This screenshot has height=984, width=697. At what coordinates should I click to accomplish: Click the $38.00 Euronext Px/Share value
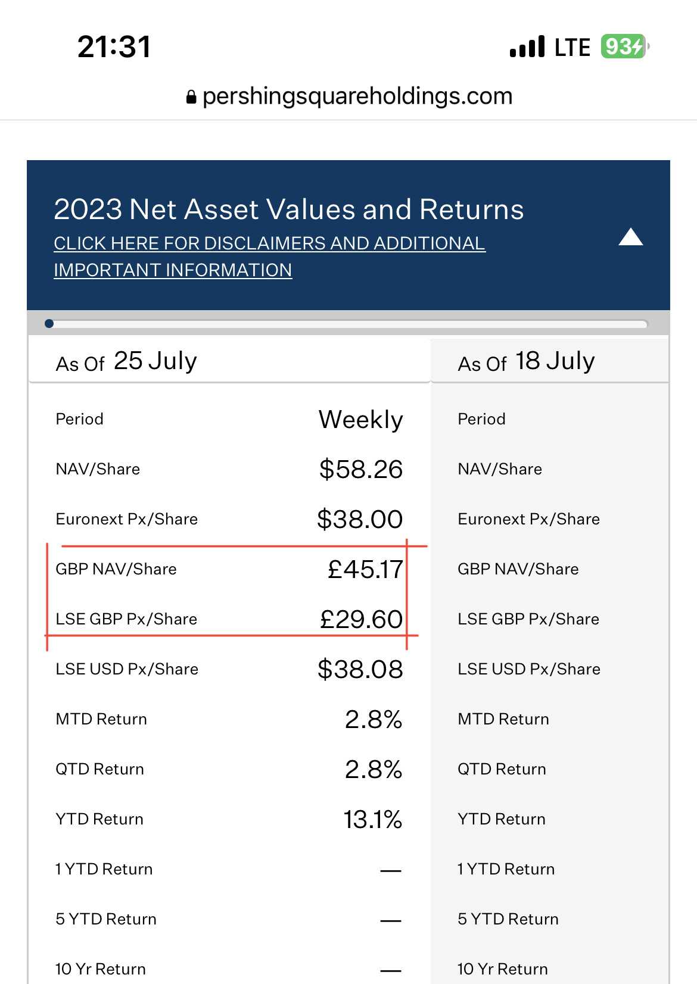click(360, 519)
